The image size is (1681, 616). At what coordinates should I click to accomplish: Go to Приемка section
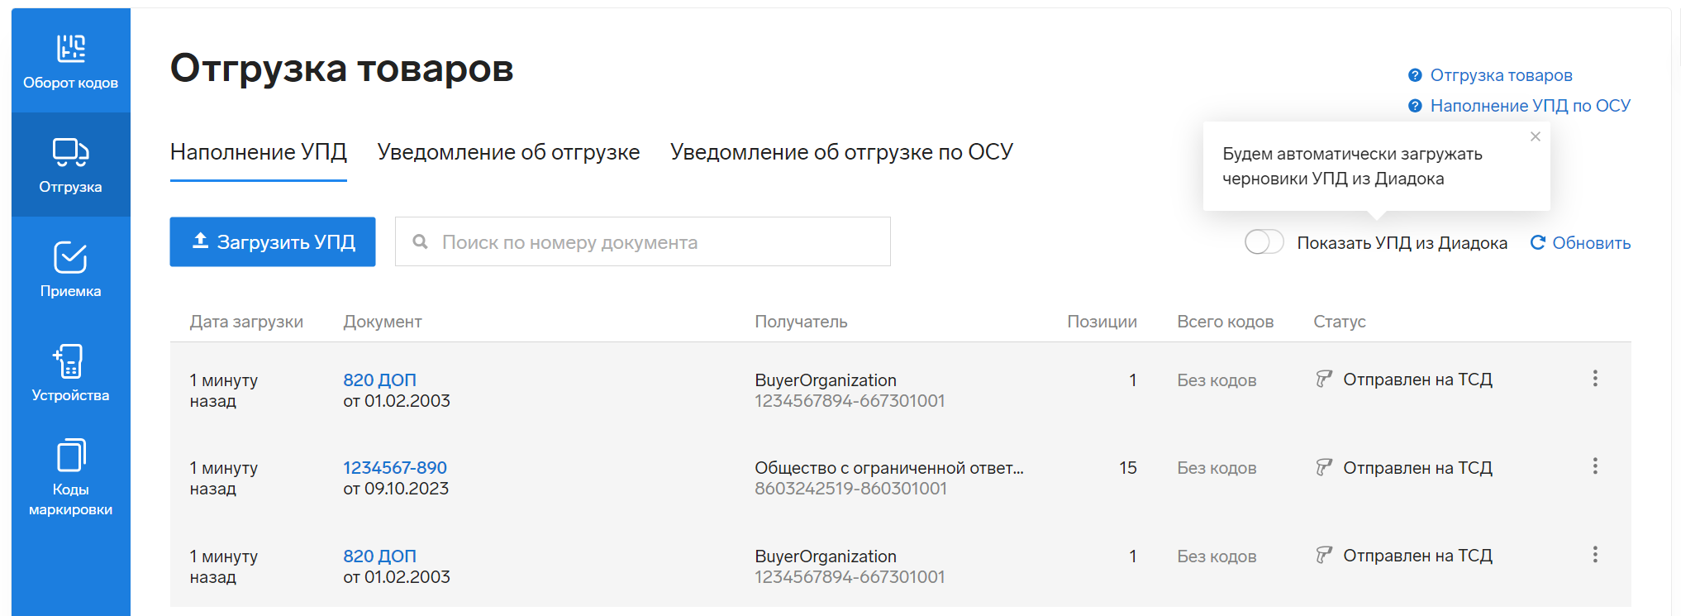(70, 270)
